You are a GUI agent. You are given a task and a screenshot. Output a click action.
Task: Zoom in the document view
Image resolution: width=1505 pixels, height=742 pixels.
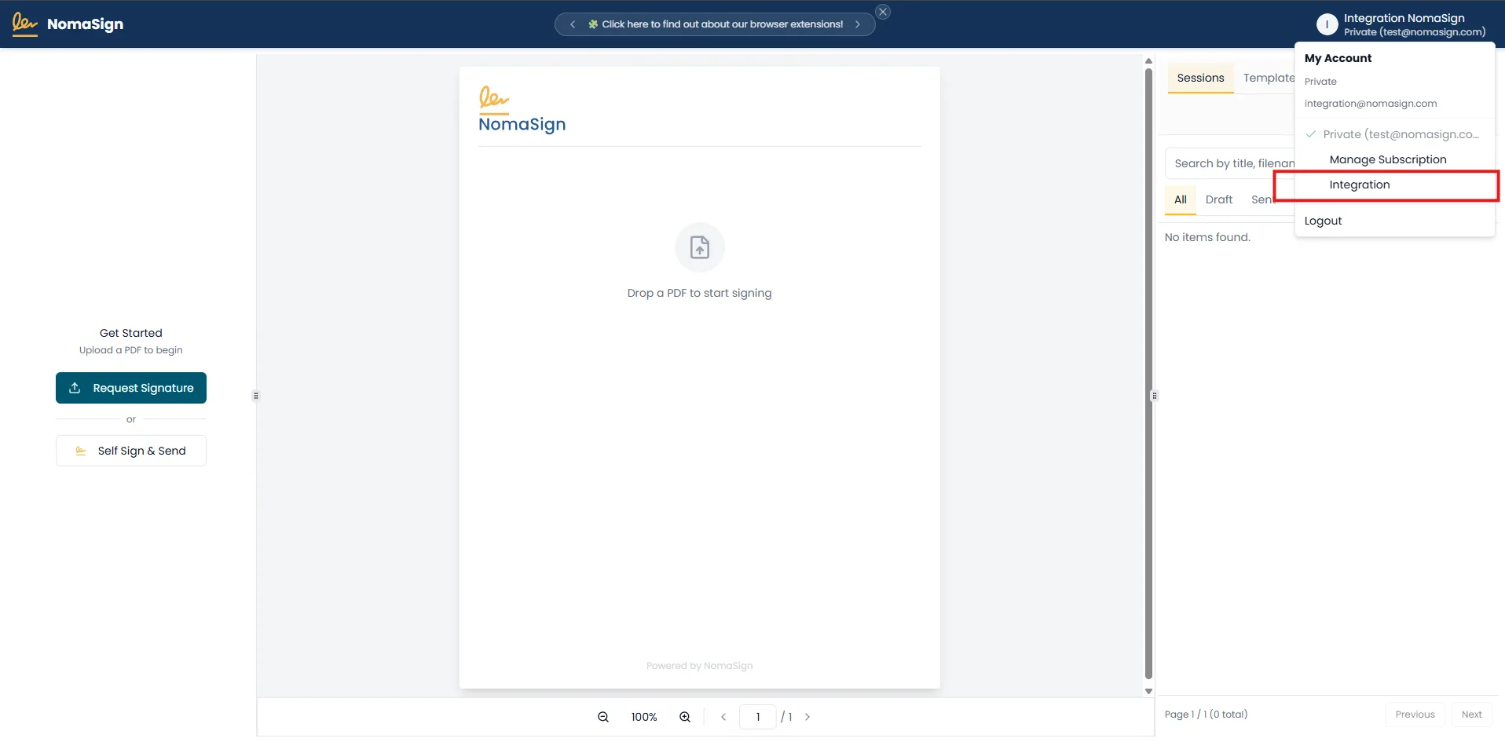[685, 717]
